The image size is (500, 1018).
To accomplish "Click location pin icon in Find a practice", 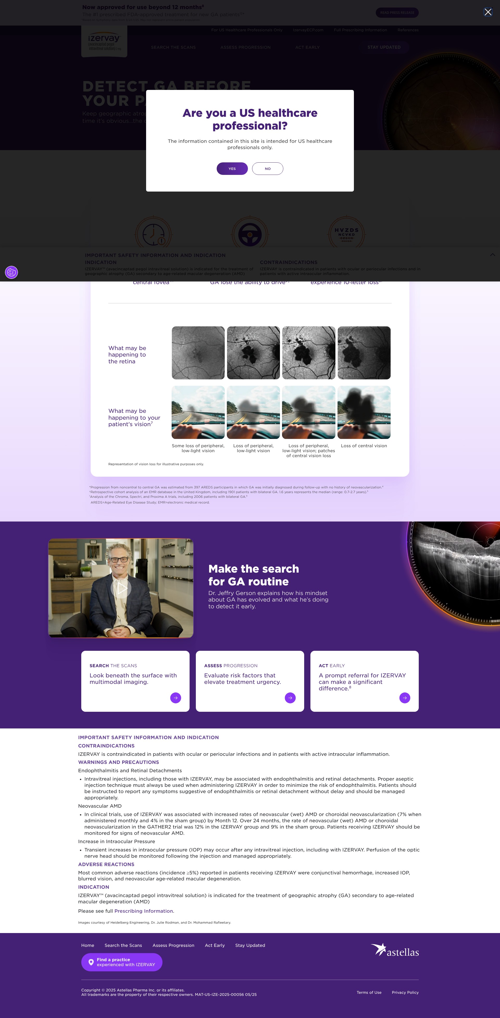I will tap(91, 962).
